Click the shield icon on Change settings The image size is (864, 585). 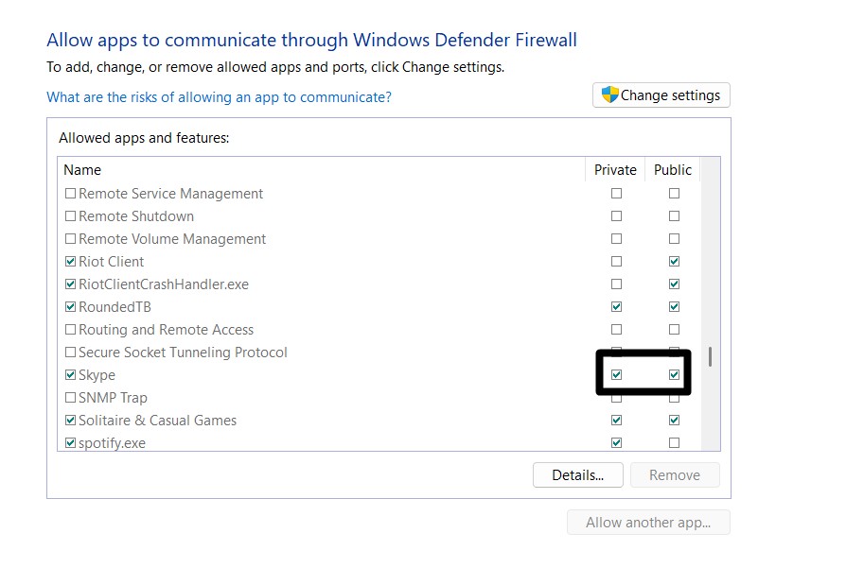coord(610,95)
